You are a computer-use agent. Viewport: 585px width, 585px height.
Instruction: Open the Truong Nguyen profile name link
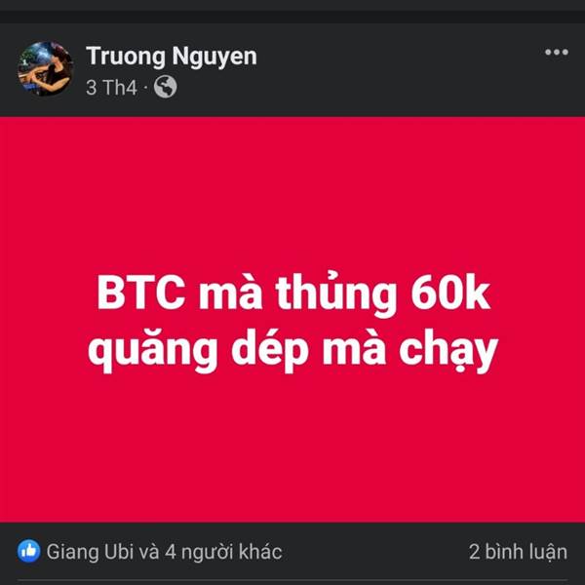(x=172, y=57)
